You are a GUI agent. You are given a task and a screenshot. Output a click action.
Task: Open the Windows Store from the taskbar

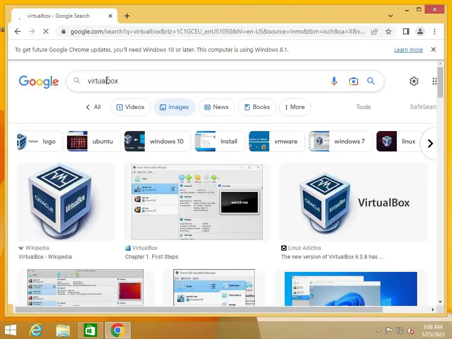pyautogui.click(x=90, y=330)
